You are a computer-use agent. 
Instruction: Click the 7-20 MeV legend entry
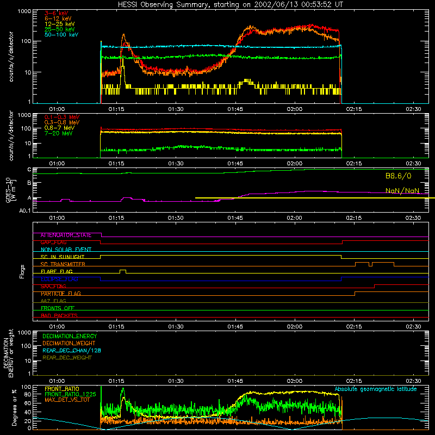59,133
